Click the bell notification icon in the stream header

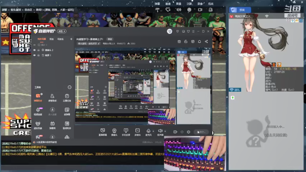(199, 42)
